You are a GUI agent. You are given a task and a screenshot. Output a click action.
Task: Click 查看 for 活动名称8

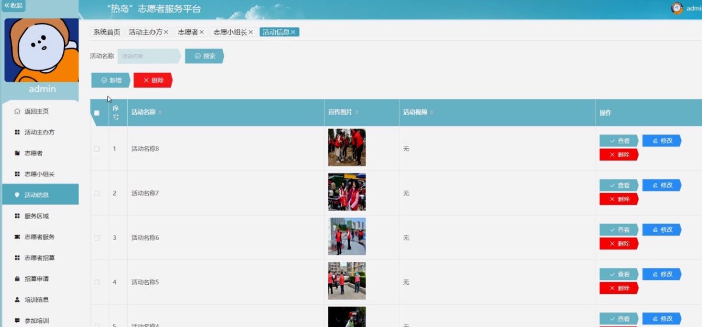[619, 141]
